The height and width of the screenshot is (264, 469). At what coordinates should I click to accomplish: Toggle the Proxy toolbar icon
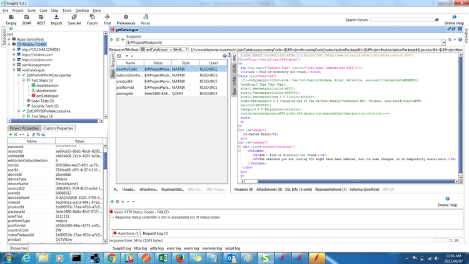click(x=146, y=18)
